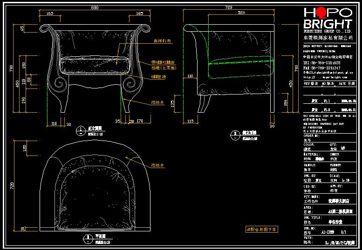The width and height of the screenshot is (362, 250).
Task: Click the 520 dimension in the side elevation
Action: point(241,13)
